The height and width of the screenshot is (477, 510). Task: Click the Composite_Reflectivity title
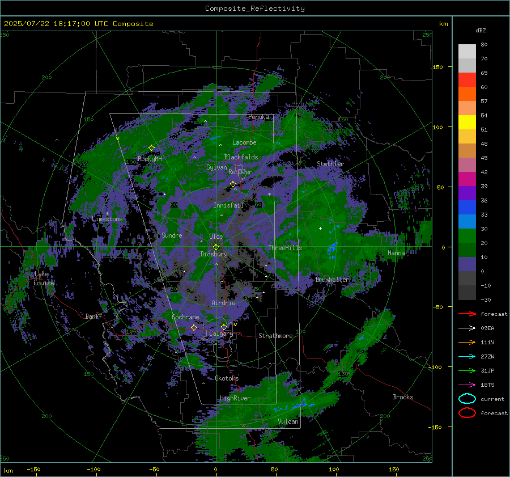[255, 9]
